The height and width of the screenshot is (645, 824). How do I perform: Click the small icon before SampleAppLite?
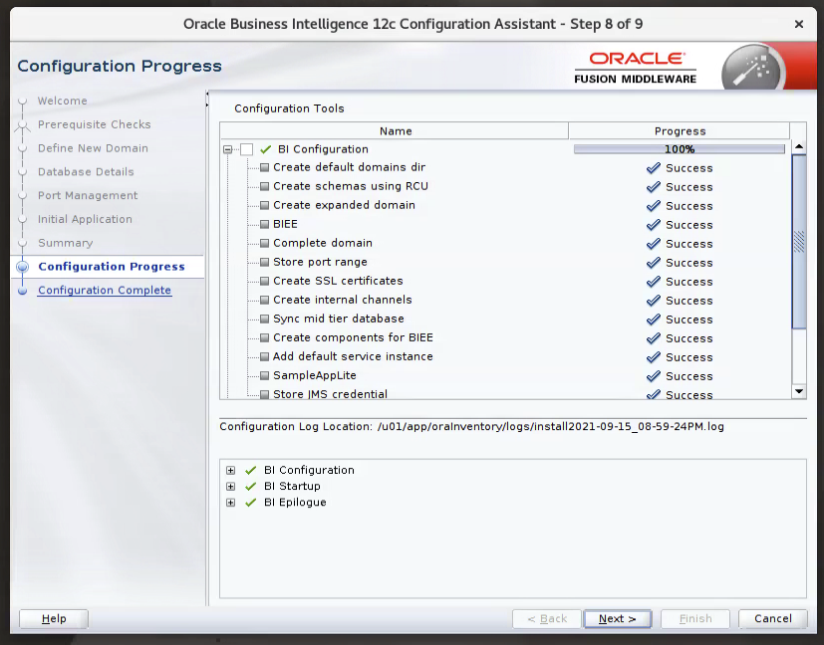coord(264,375)
